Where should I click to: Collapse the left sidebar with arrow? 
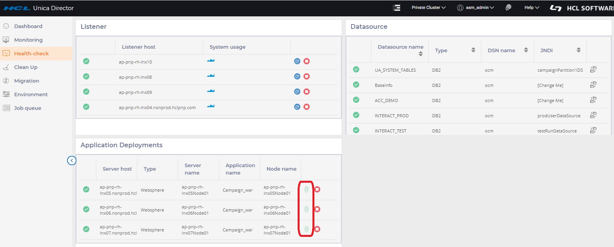pyautogui.click(x=71, y=161)
